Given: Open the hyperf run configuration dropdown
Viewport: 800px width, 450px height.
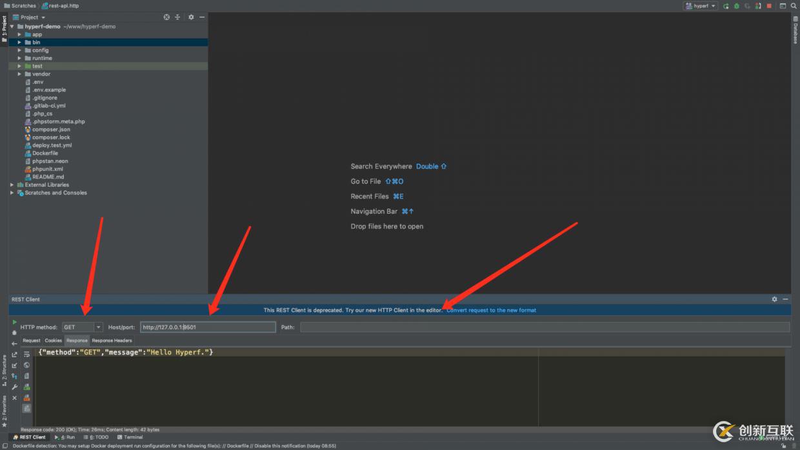Looking at the screenshot, I should pyautogui.click(x=701, y=6).
